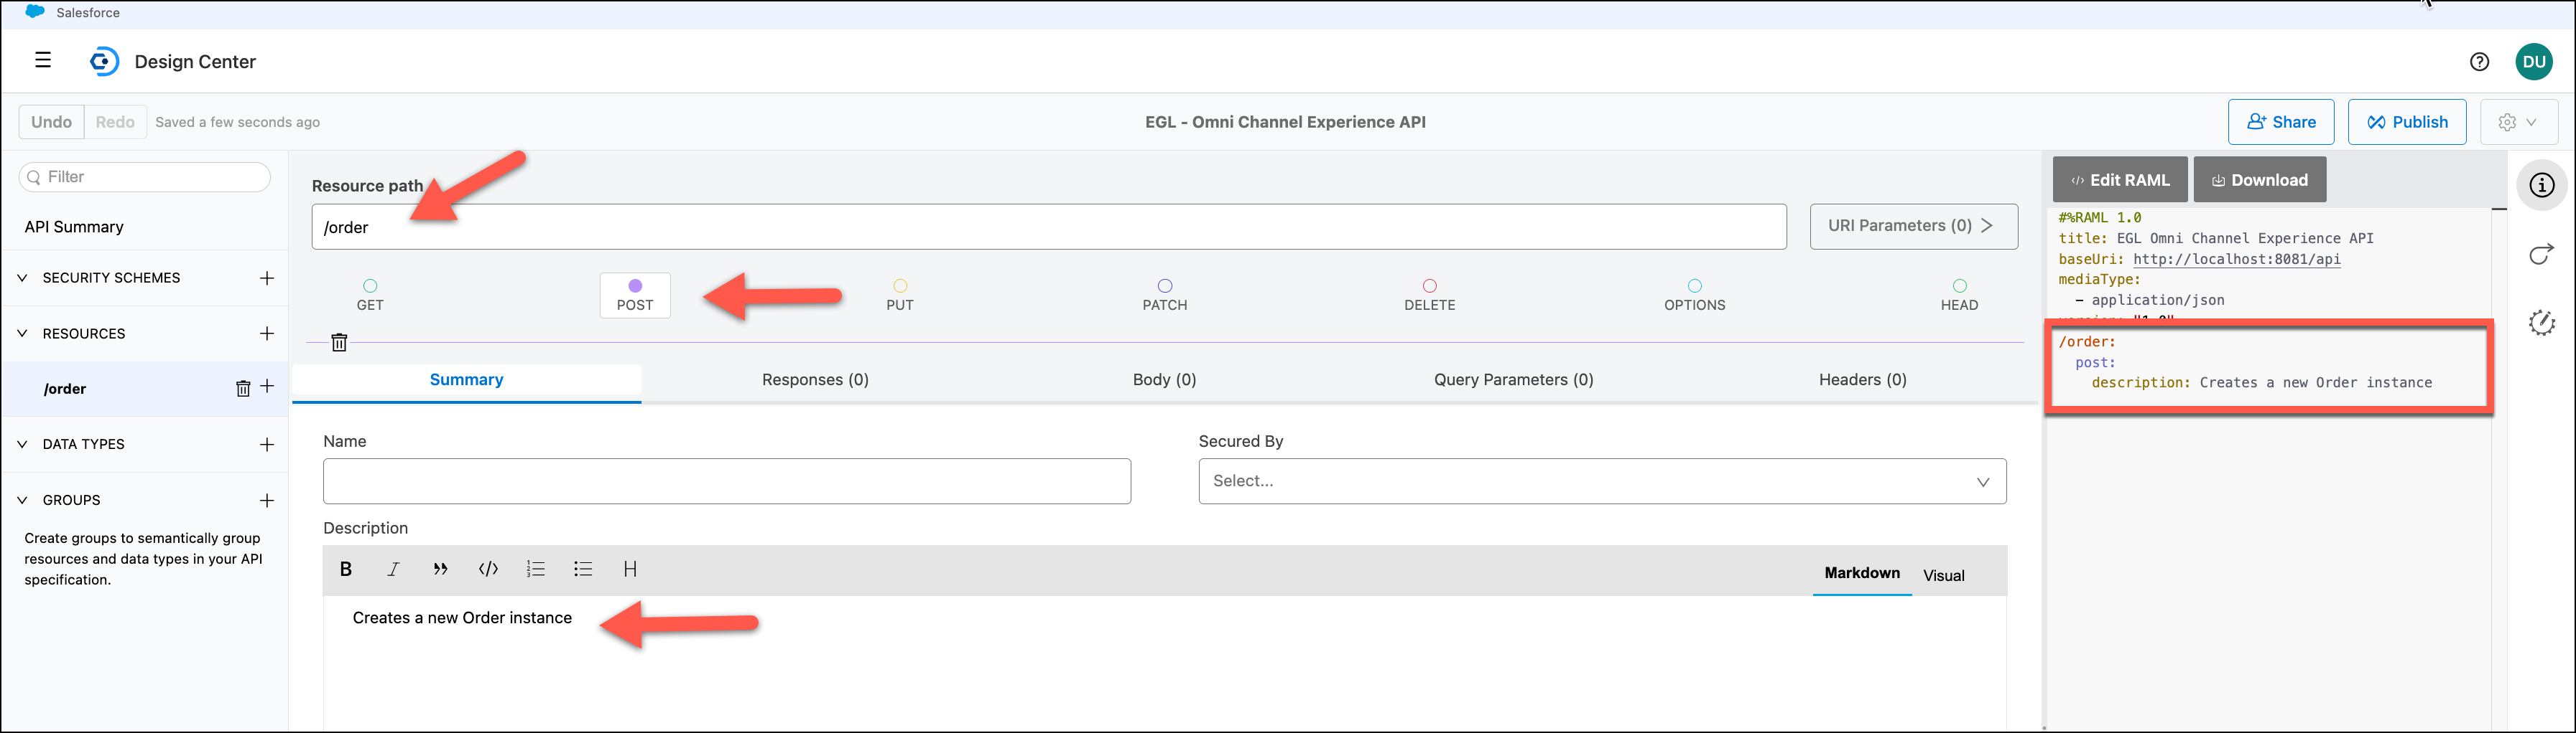Collapse the SECURITY SCHEMES section
This screenshot has width=2576, height=733.
23,278
